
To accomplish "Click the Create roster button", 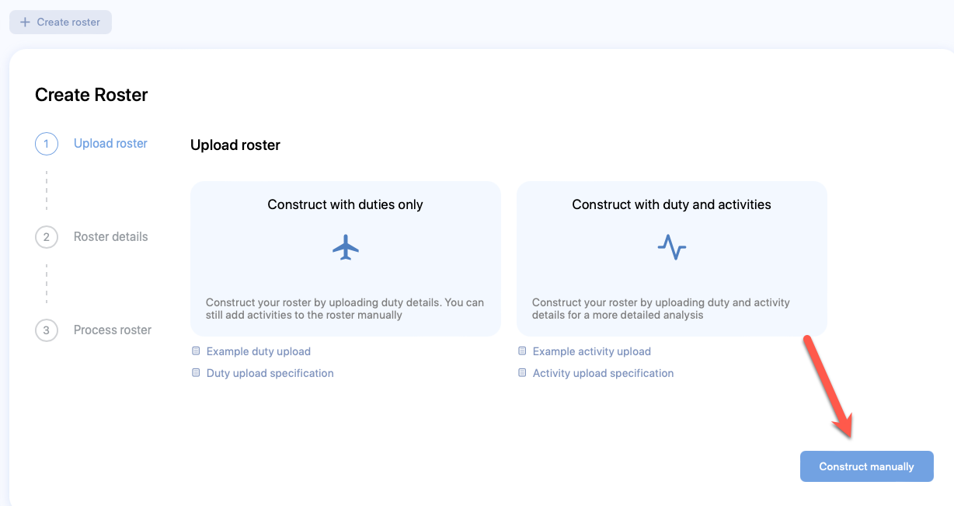I will pyautogui.click(x=61, y=22).
